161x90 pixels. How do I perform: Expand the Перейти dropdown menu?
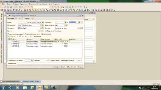[x=27, y=18]
